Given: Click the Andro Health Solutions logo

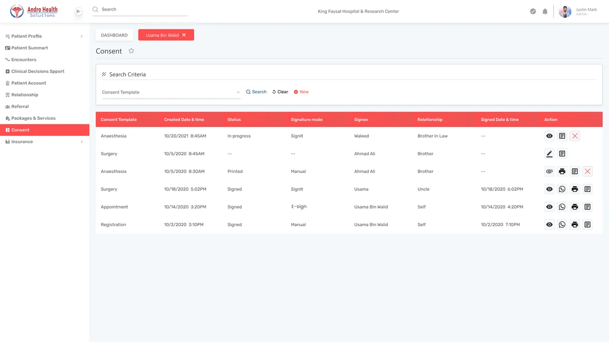Looking at the screenshot, I should (34, 11).
